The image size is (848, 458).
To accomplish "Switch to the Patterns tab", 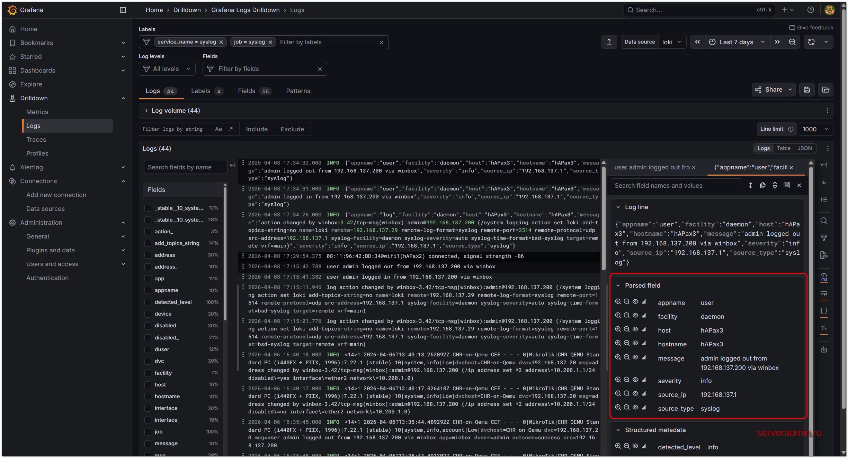I will [x=298, y=91].
